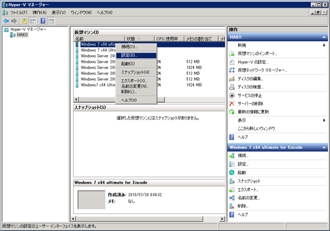Viewport: 330px width, 231px height.
Task: Click the forward arrow toolbar icon
Action: (x=14, y=21)
